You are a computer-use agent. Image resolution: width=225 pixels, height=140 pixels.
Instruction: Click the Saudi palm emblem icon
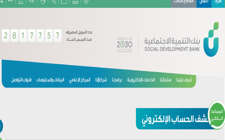point(86,2)
